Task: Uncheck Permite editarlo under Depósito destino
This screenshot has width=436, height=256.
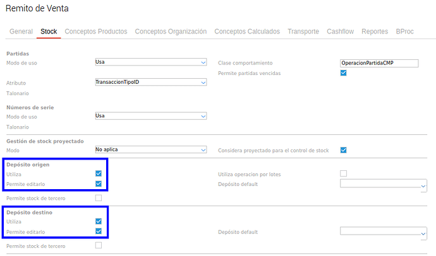Action: 99,231
